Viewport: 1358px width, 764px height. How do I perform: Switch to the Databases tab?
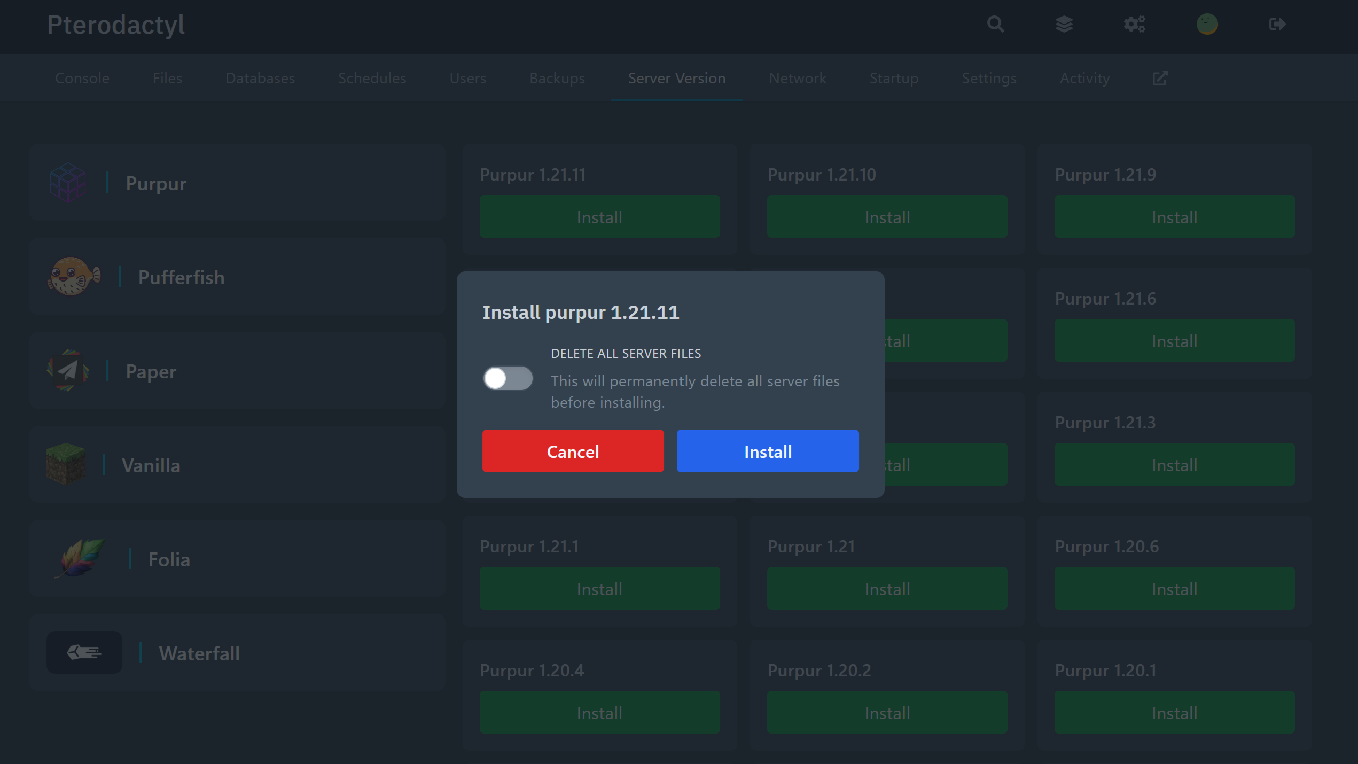point(260,78)
